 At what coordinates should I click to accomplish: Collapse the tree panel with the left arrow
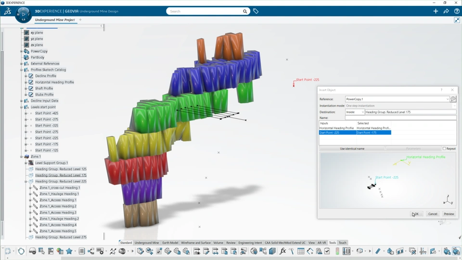[x=101, y=26]
